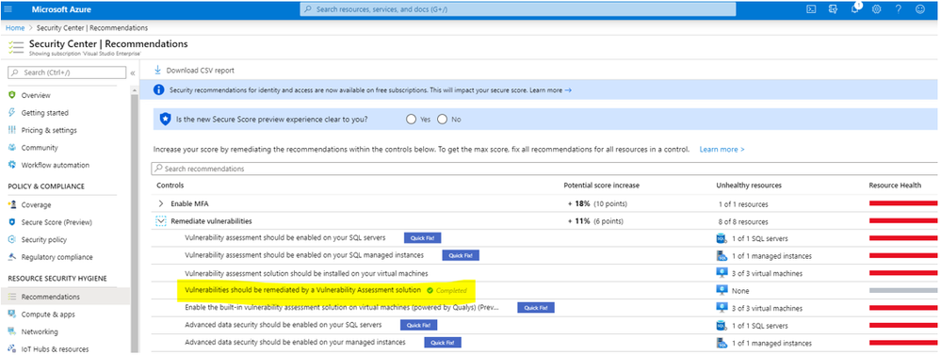Click the Download CSV report icon

[x=158, y=70]
